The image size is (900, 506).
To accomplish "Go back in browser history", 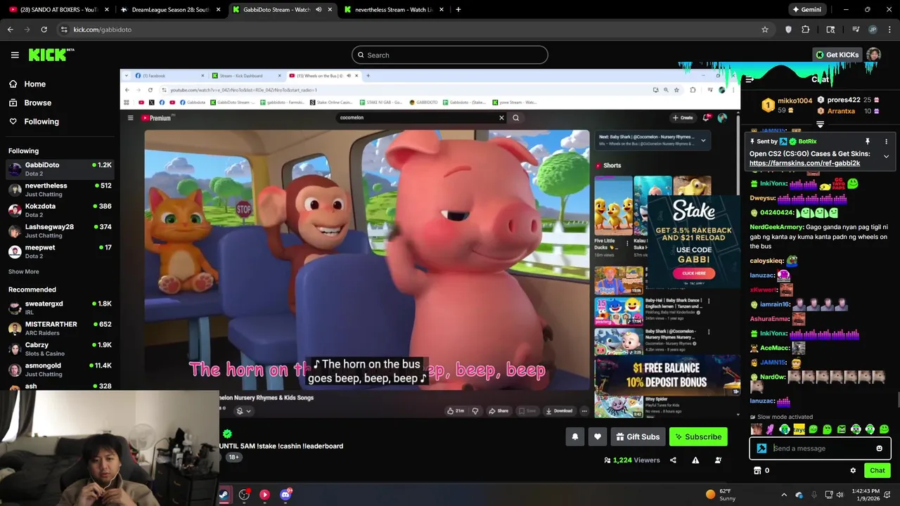I will coord(11,30).
